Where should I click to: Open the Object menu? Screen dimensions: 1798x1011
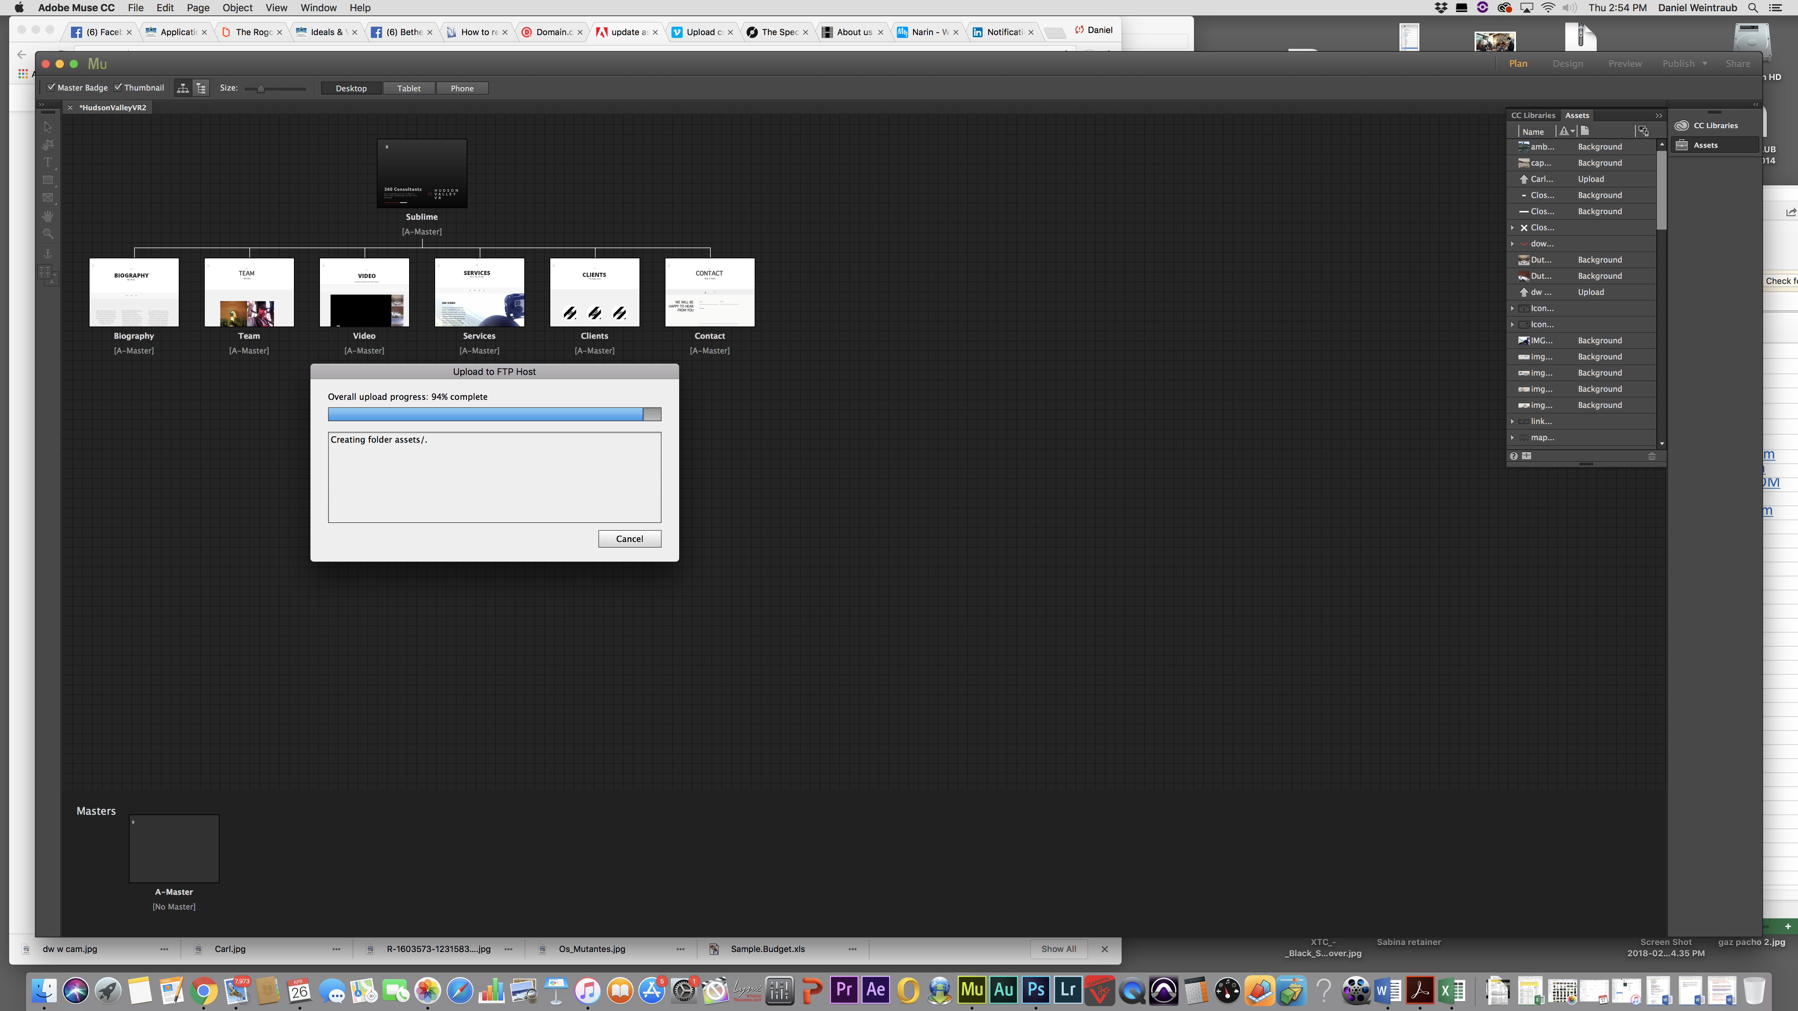coord(237,8)
